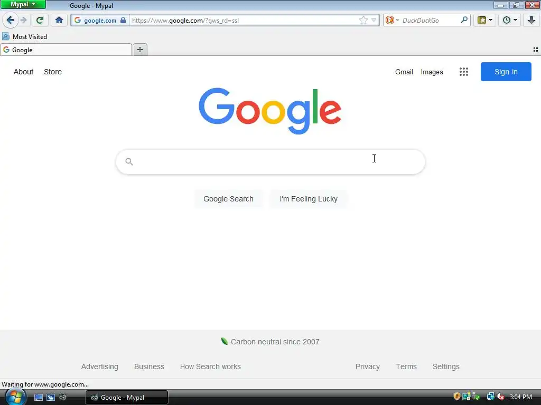Go to the browser home page
This screenshot has width=541, height=405.
59,21
